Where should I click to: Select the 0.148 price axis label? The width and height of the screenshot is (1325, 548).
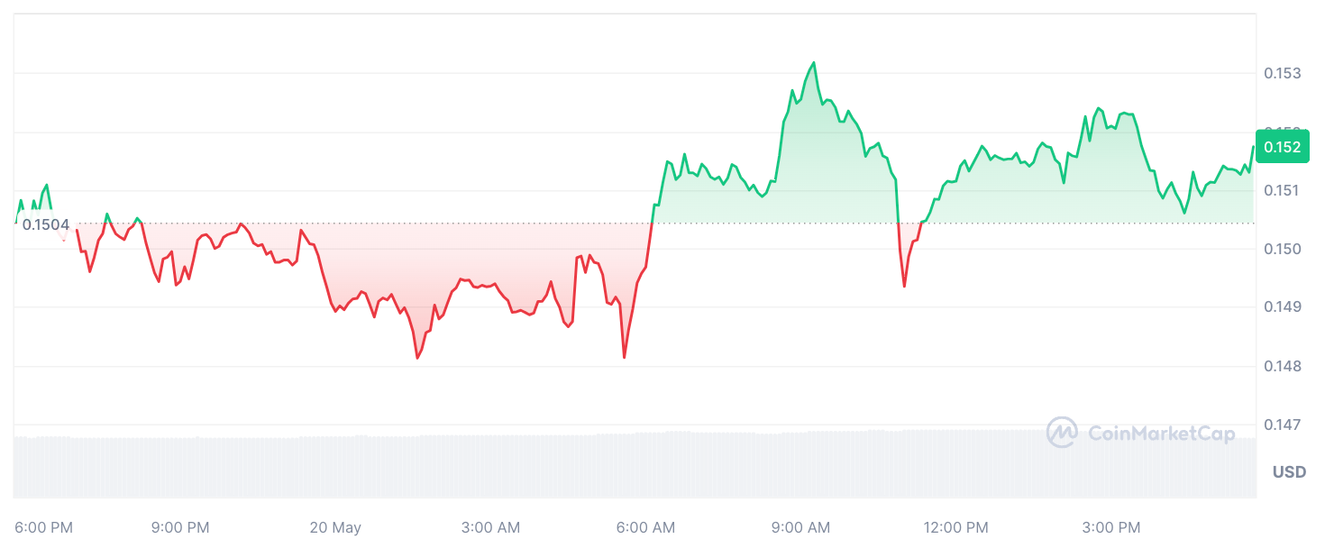(1282, 366)
